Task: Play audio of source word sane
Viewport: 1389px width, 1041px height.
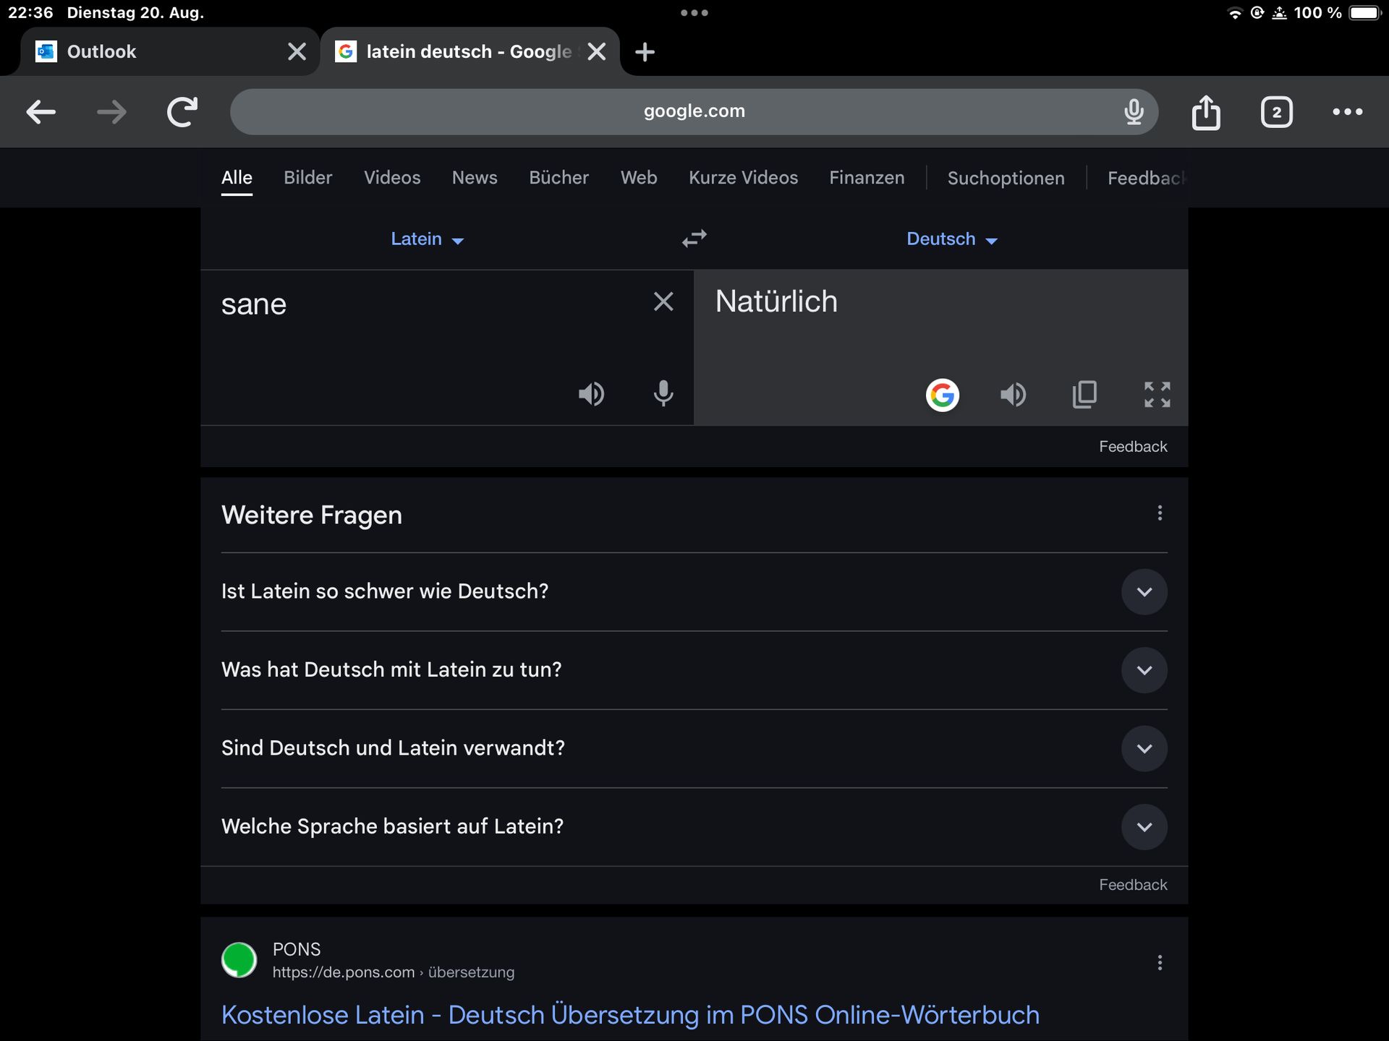Action: 591,394
